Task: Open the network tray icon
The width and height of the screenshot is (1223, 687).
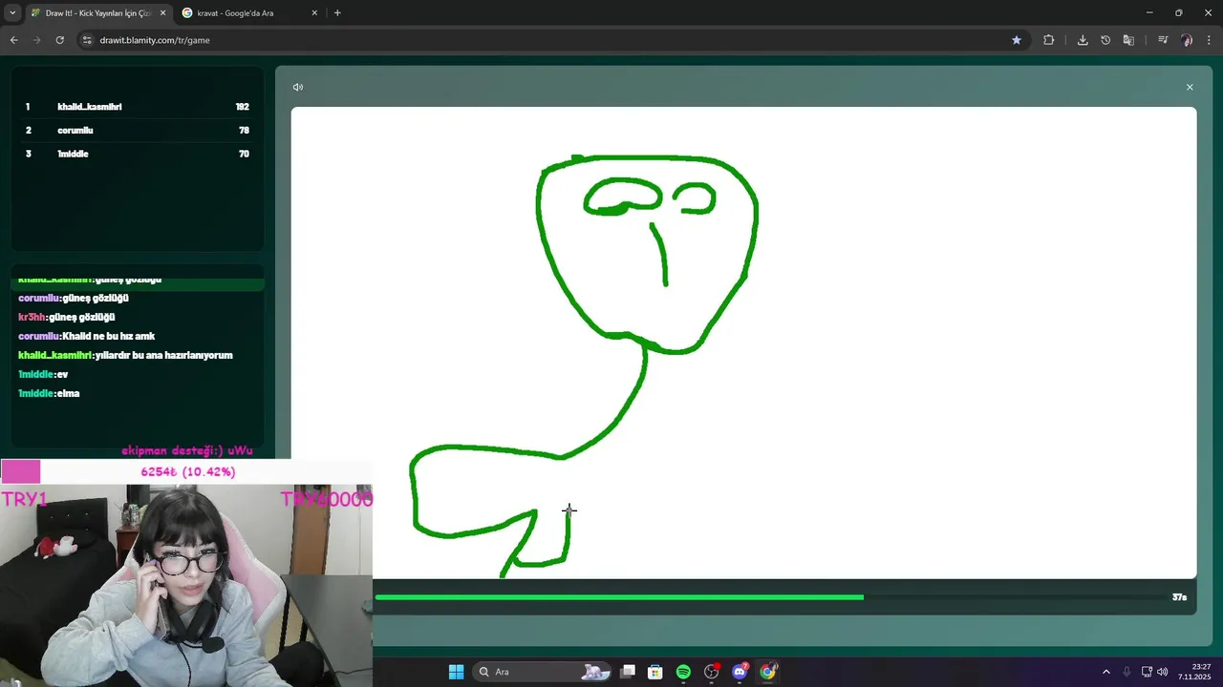Action: click(1147, 672)
